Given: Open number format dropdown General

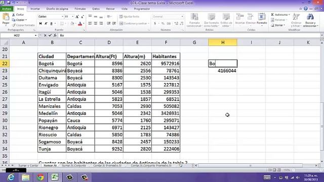Looking at the screenshot, I should (x=182, y=17).
